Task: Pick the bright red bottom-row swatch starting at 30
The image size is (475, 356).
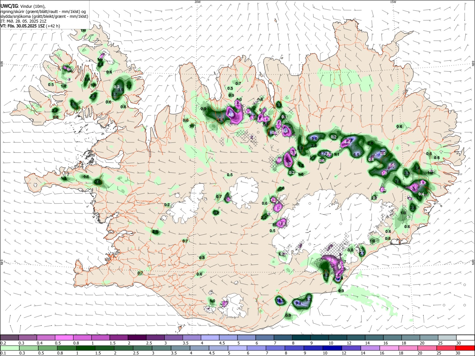Action: click(x=465, y=348)
